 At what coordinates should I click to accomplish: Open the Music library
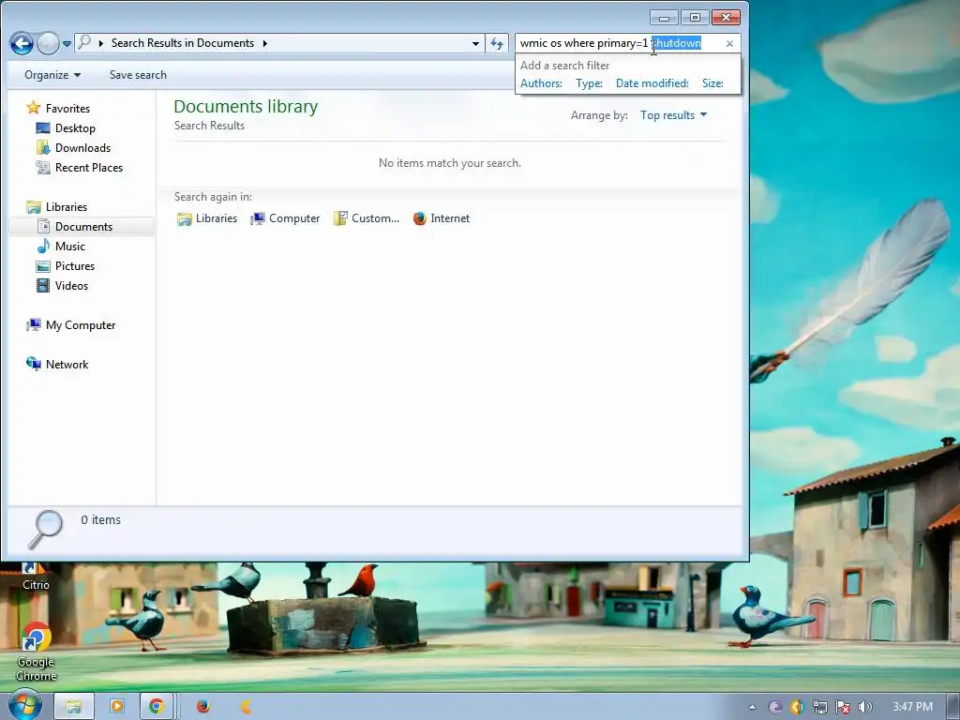point(69,247)
